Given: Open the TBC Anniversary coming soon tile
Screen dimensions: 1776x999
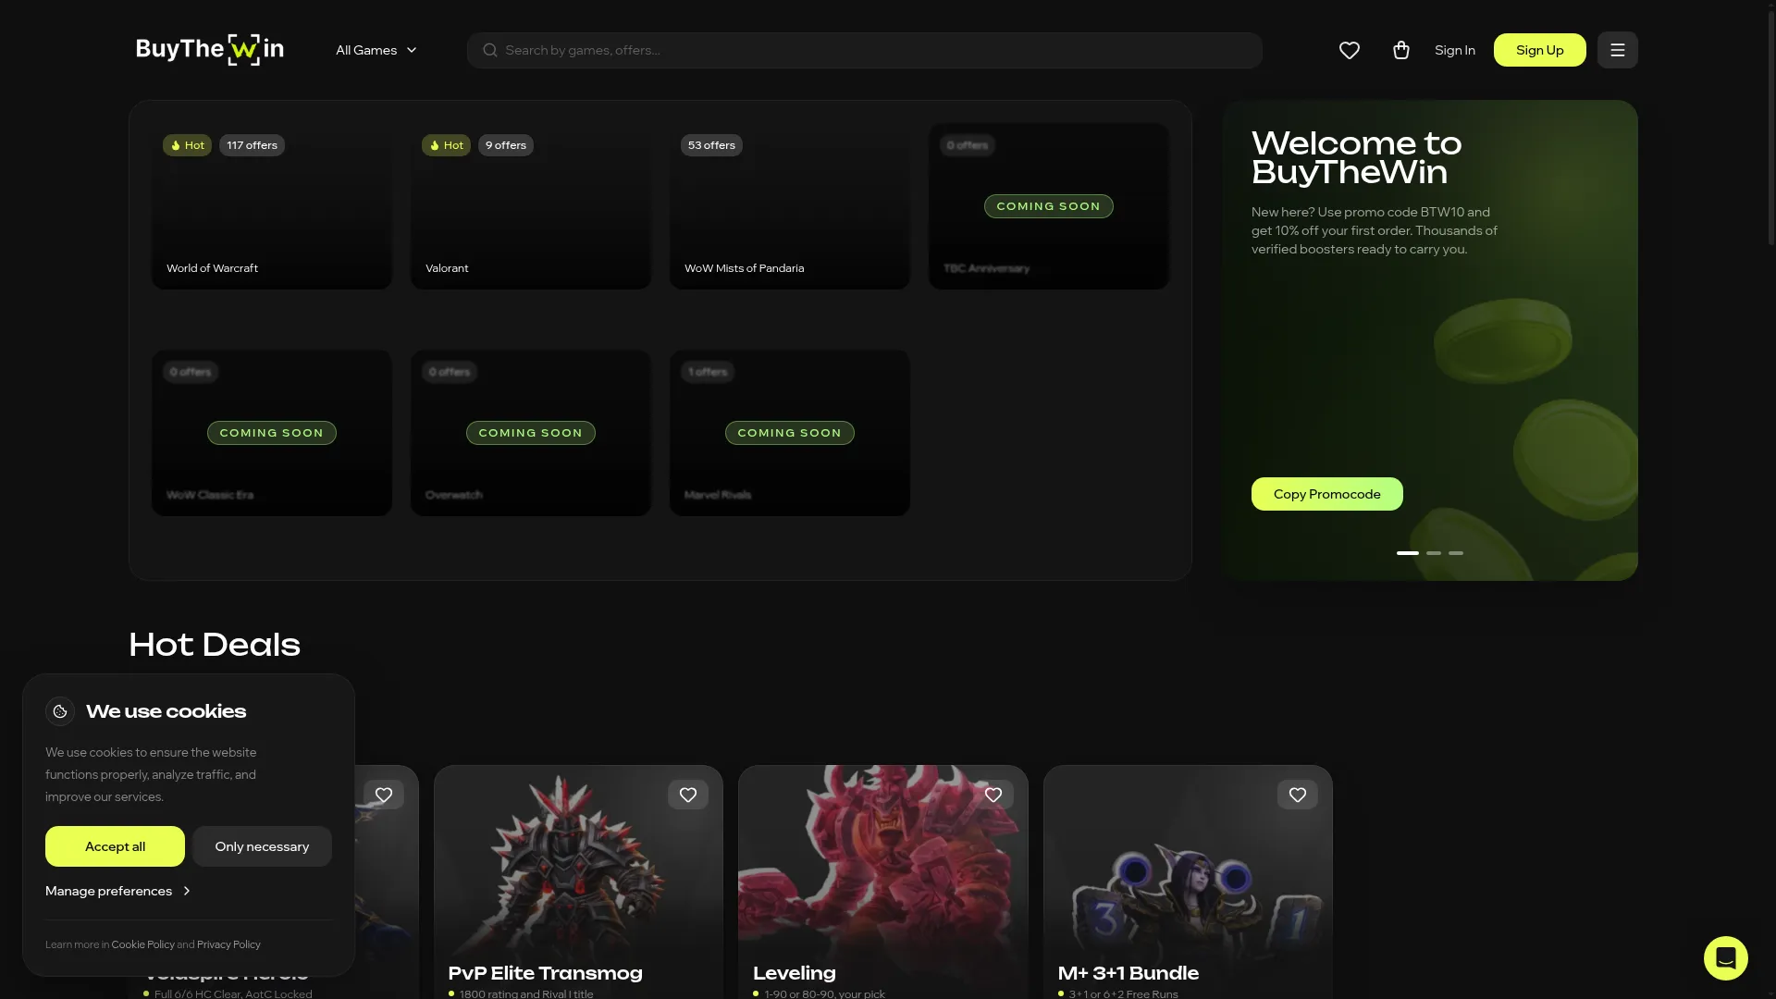Looking at the screenshot, I should coord(1049,206).
